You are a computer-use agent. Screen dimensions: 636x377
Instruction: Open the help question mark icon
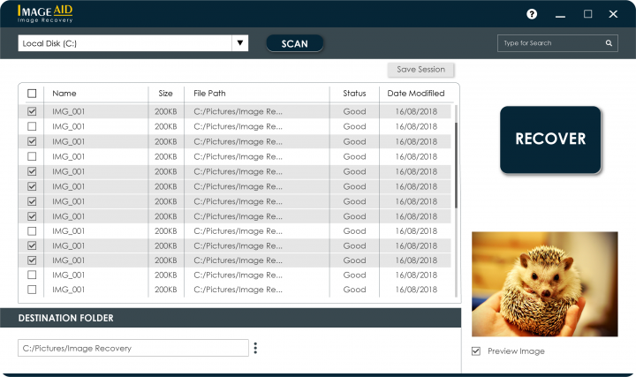coord(532,14)
